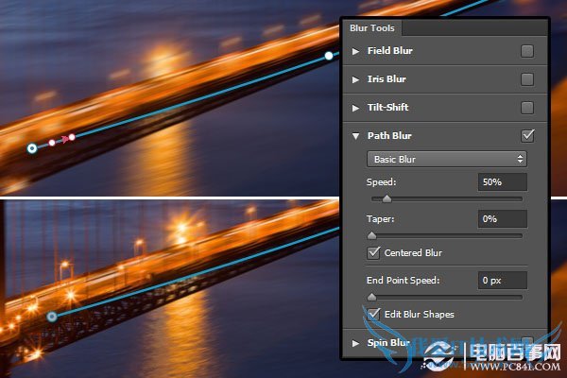Image resolution: width=567 pixels, height=378 pixels.
Task: Click the End Point Speed slider handle
Action: (x=371, y=298)
